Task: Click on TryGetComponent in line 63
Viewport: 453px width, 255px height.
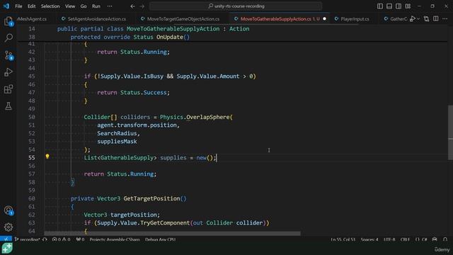Action: [165, 222]
